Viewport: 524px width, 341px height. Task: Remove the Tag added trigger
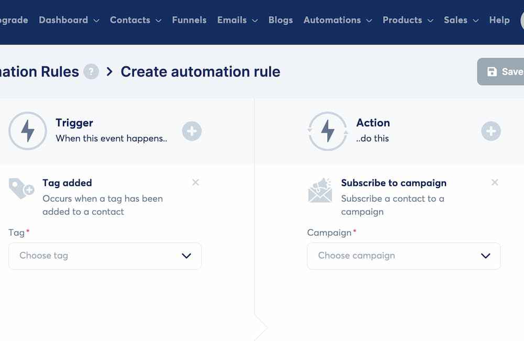click(195, 182)
